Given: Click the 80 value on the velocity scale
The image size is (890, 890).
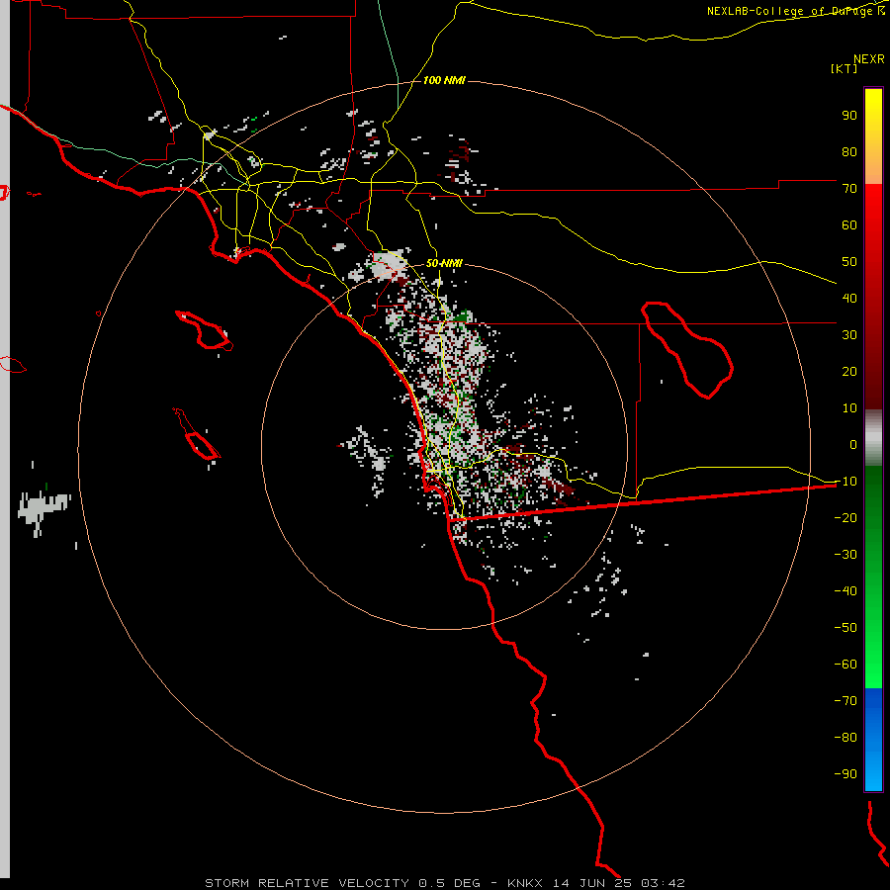Looking at the screenshot, I should (x=849, y=152).
